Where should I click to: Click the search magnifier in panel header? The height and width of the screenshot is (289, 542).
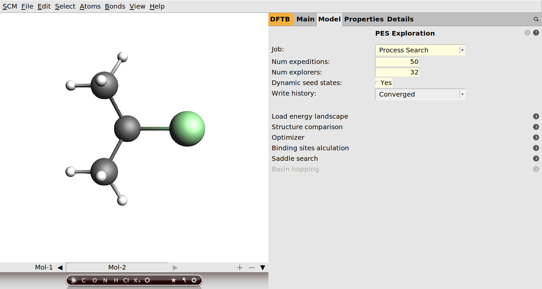pyautogui.click(x=536, y=19)
